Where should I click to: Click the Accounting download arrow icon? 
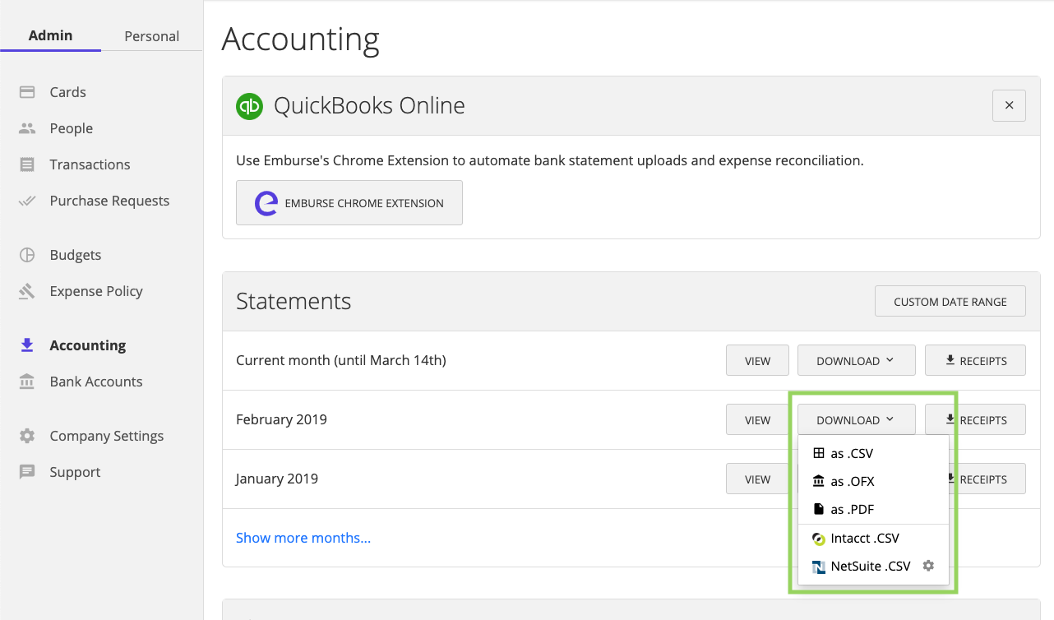[27, 345]
